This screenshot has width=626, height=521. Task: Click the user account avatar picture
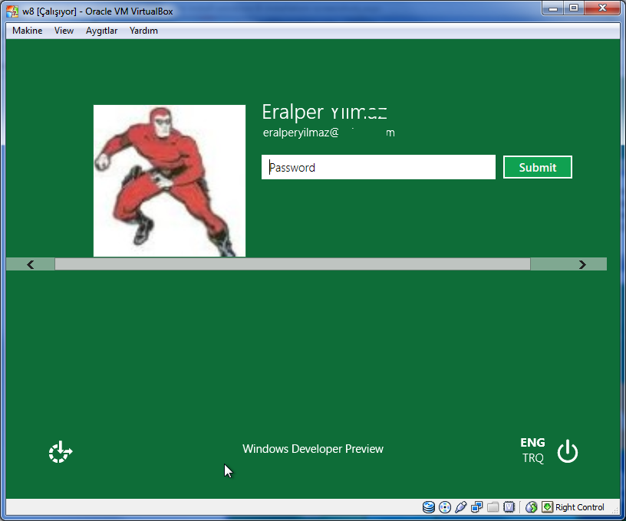[x=170, y=181]
